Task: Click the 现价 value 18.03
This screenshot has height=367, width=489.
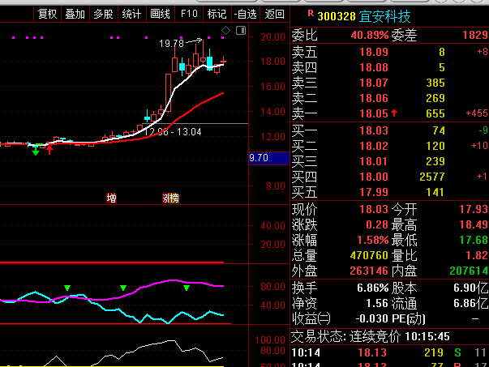Action: coord(374,209)
